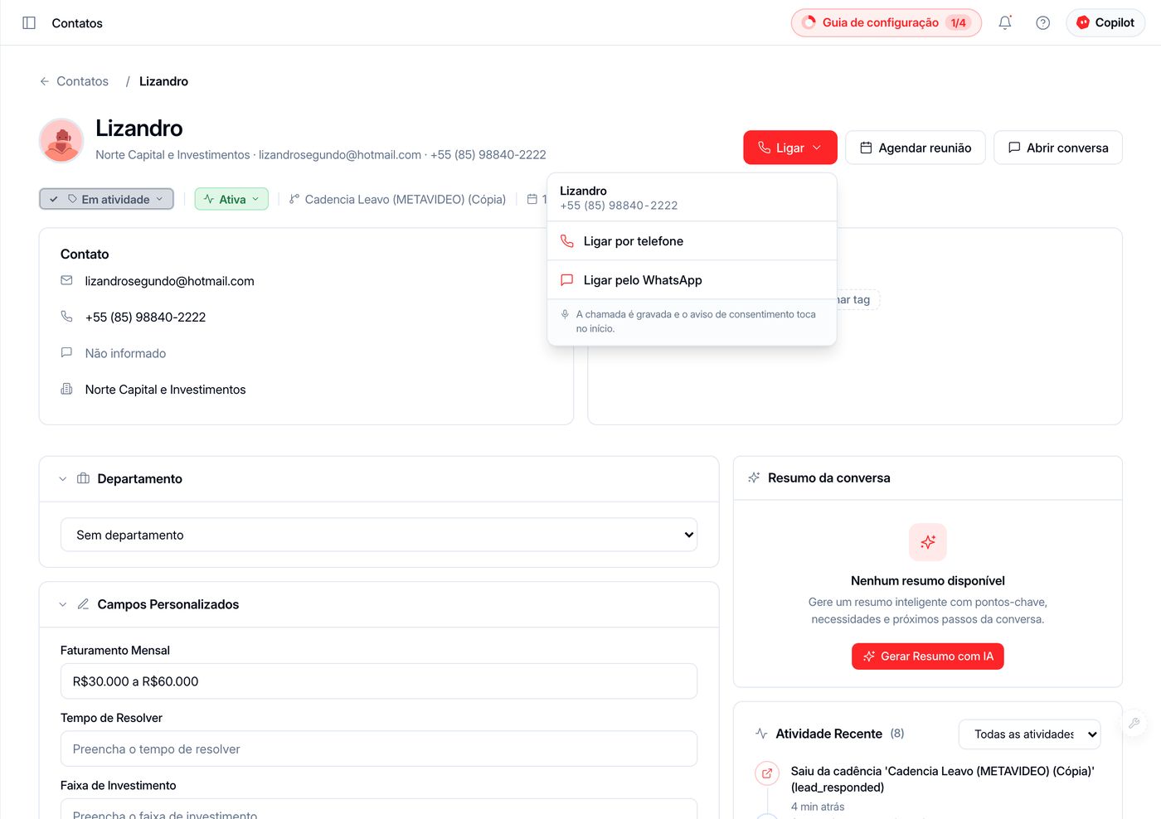Click the pencil icon for Campos Personalizados
Image resolution: width=1161 pixels, height=819 pixels.
[x=83, y=604]
